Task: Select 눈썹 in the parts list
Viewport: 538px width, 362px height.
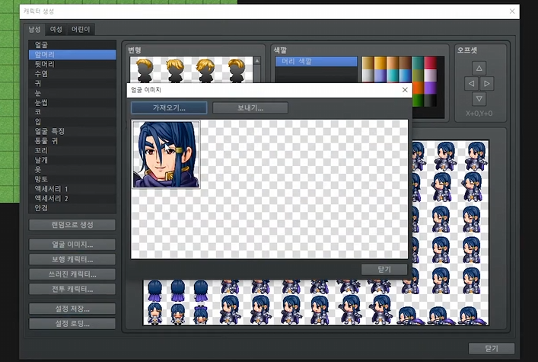Action: [72, 102]
